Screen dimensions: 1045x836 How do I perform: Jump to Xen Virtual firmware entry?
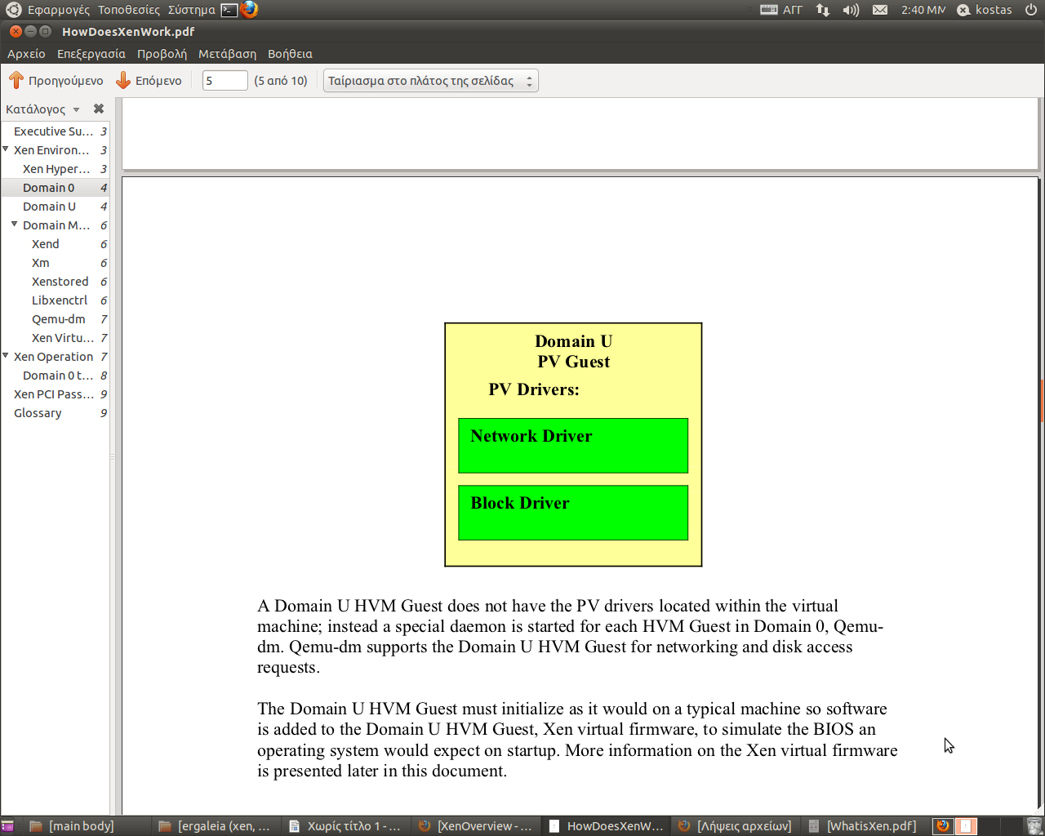tap(55, 338)
